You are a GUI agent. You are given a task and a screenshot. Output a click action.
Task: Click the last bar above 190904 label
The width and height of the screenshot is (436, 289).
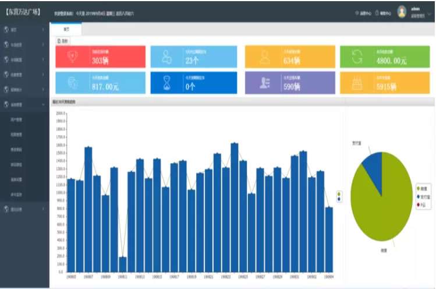point(329,239)
